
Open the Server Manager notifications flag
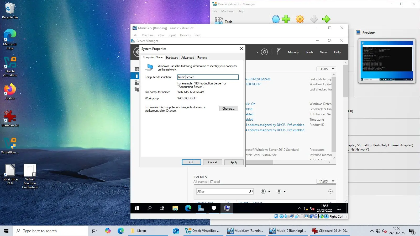pyautogui.click(x=279, y=52)
